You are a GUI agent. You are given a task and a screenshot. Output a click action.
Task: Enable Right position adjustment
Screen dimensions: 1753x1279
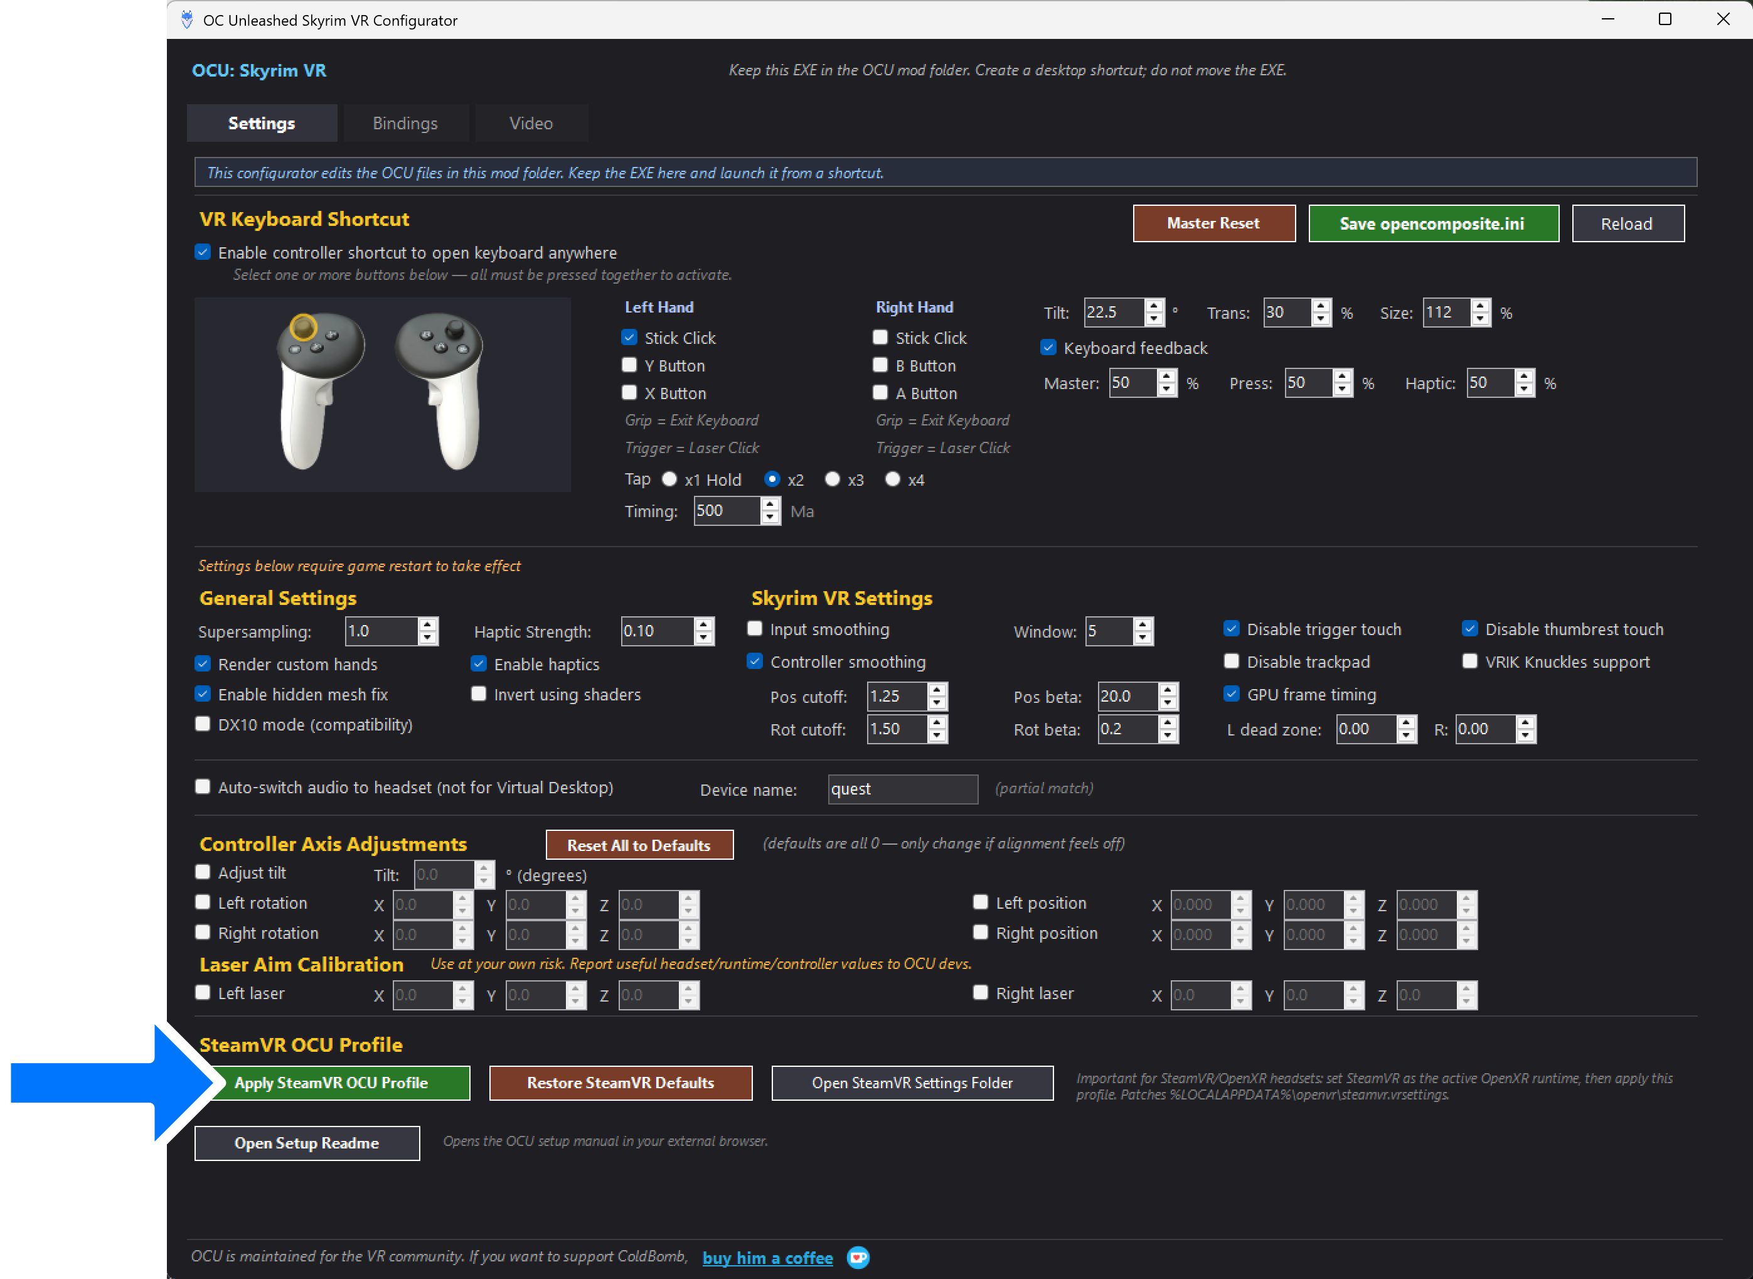(981, 933)
